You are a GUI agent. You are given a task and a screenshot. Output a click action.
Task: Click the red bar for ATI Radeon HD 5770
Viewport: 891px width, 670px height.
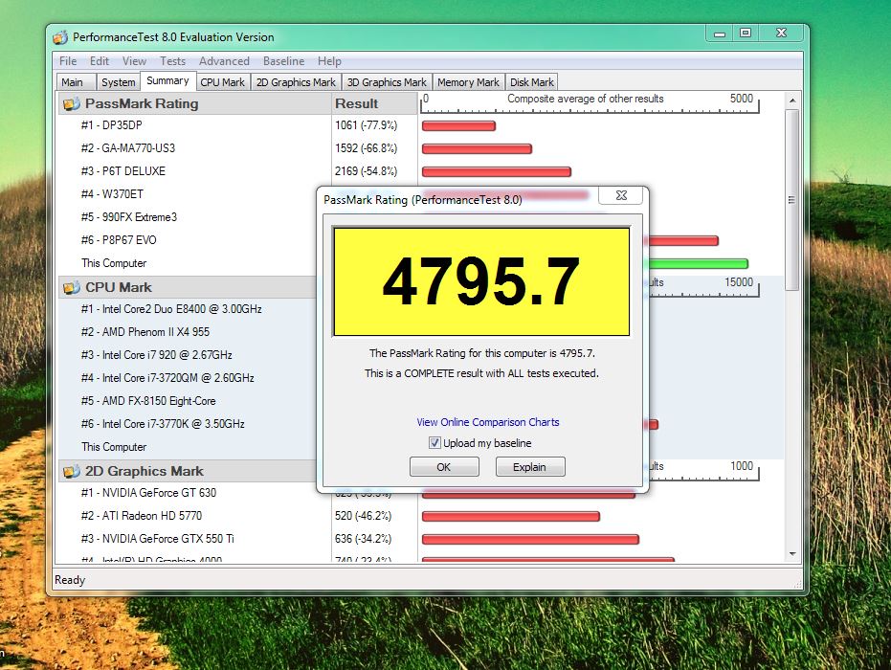[511, 516]
